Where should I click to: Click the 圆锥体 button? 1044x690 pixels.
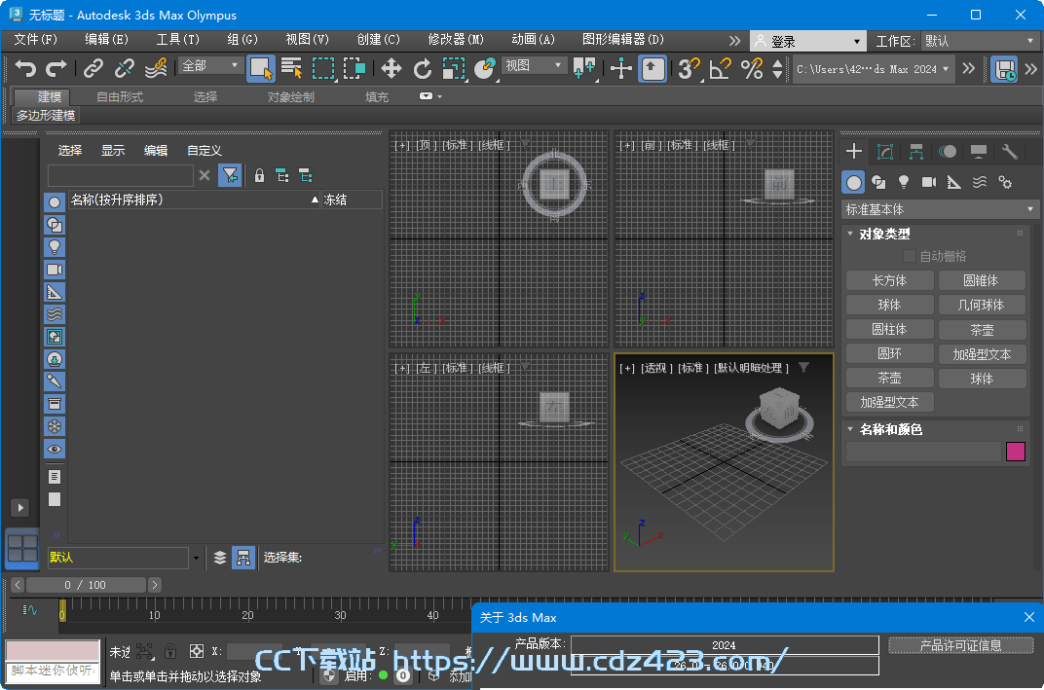[x=982, y=281]
